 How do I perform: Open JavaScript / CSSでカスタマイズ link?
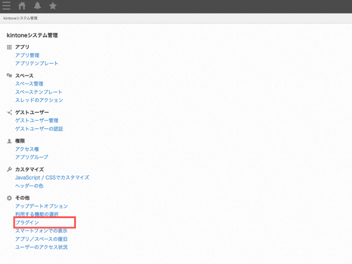point(52,177)
